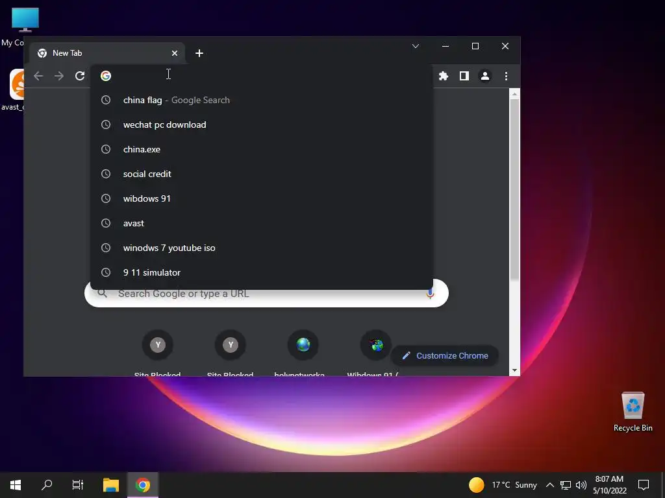Open File Explorer from the taskbar
665x498 pixels.
(110, 485)
